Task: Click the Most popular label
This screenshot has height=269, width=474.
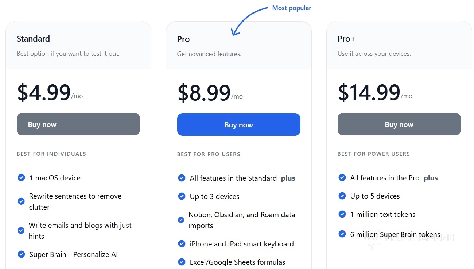Action: [x=292, y=8]
